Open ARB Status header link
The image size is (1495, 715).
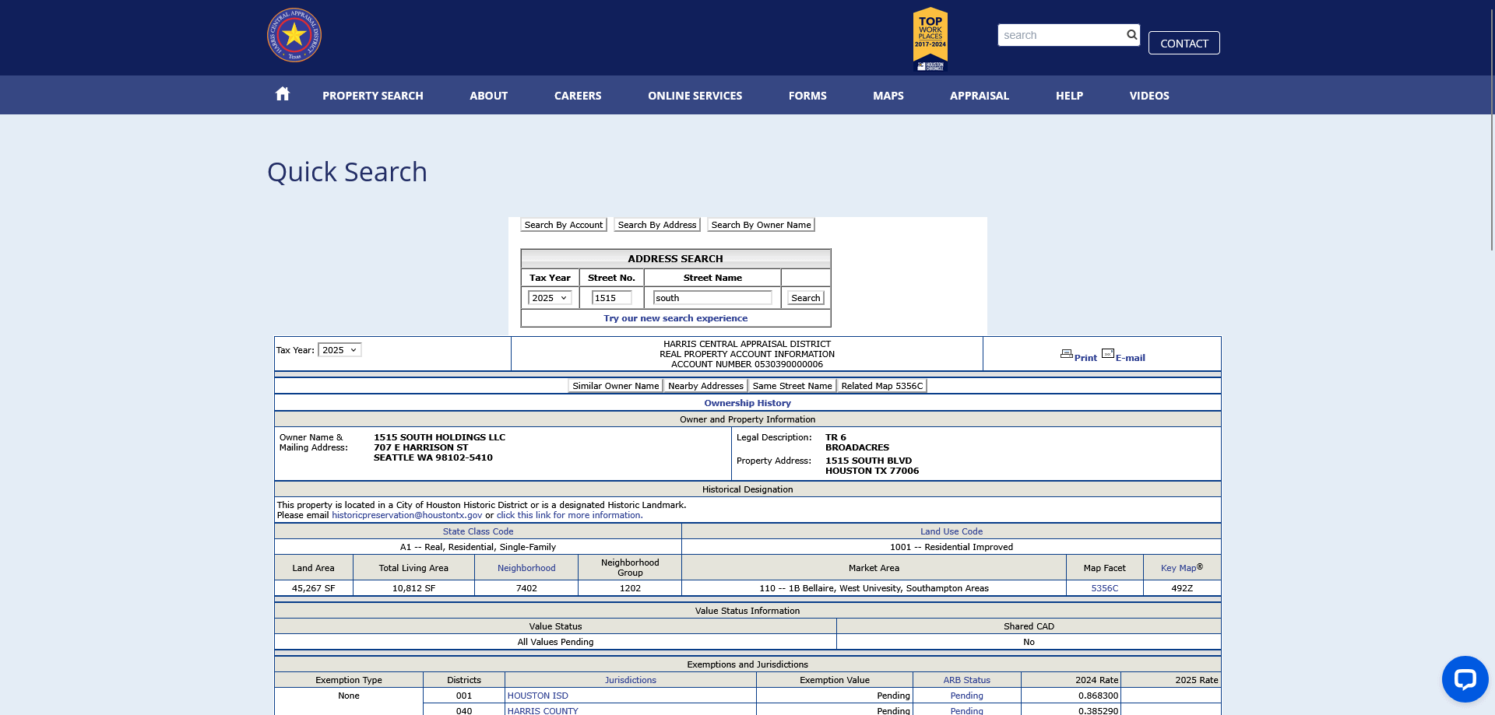pyautogui.click(x=966, y=680)
